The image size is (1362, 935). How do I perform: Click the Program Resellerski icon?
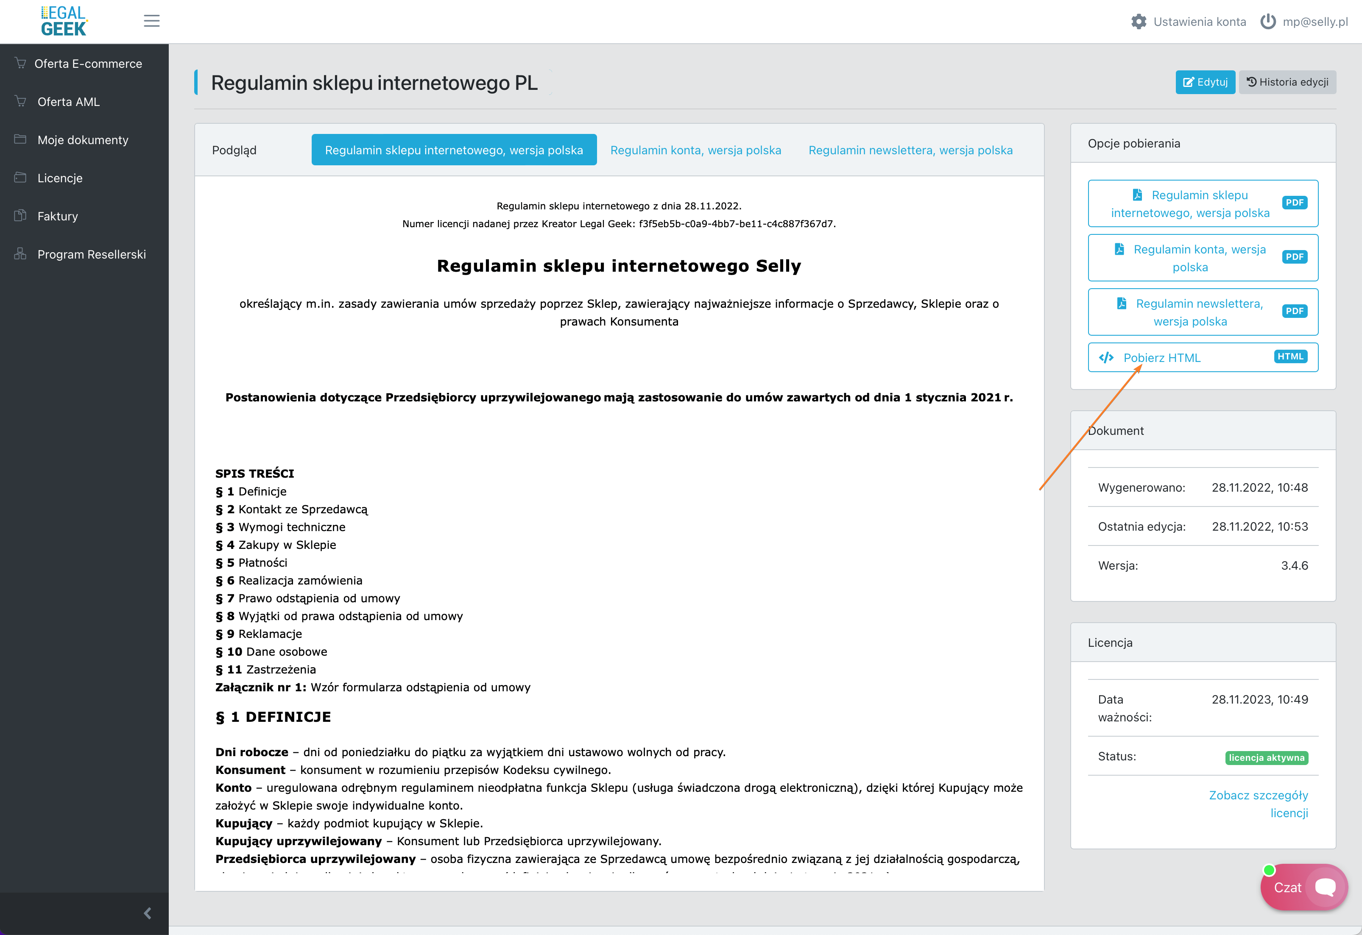[20, 253]
